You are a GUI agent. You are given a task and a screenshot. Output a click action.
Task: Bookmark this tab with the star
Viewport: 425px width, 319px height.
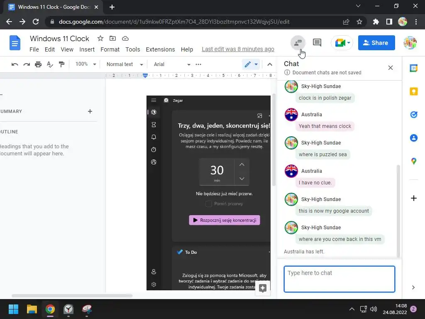[359, 22]
